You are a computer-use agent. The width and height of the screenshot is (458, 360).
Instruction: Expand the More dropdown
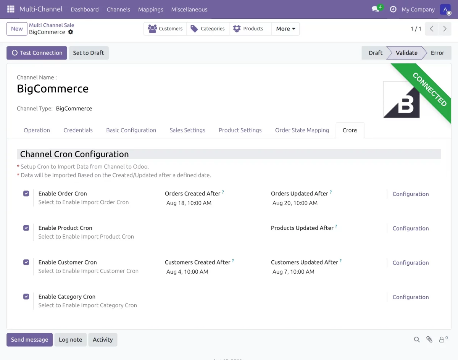(x=285, y=29)
